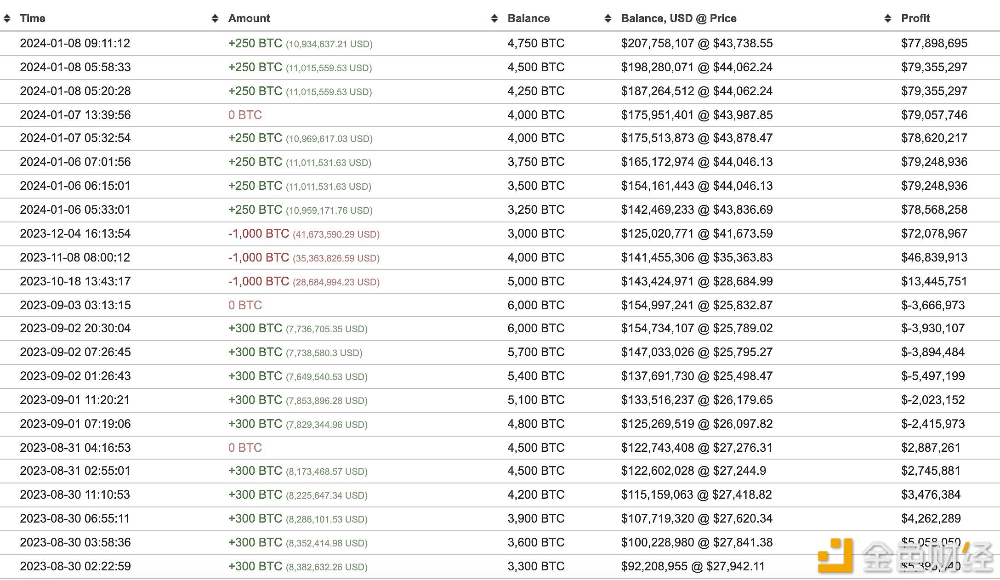
Task: Click sort arrows just left of Profit header
Action: tap(888, 18)
